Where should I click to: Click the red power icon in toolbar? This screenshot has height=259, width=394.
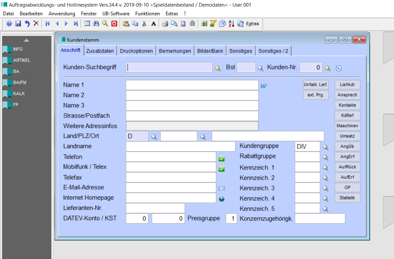[114, 24]
